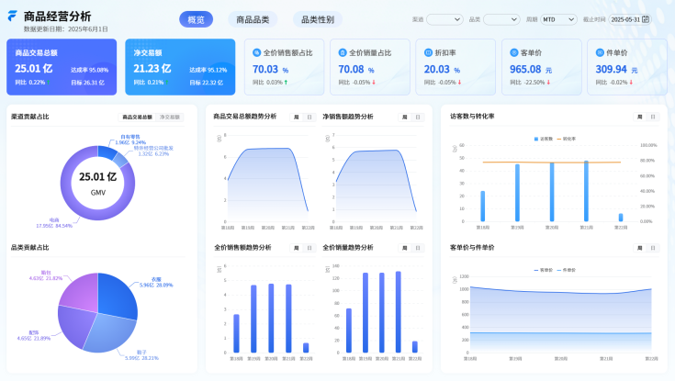Switch channel chart to 净交易额
675x381 pixels.
coord(171,118)
